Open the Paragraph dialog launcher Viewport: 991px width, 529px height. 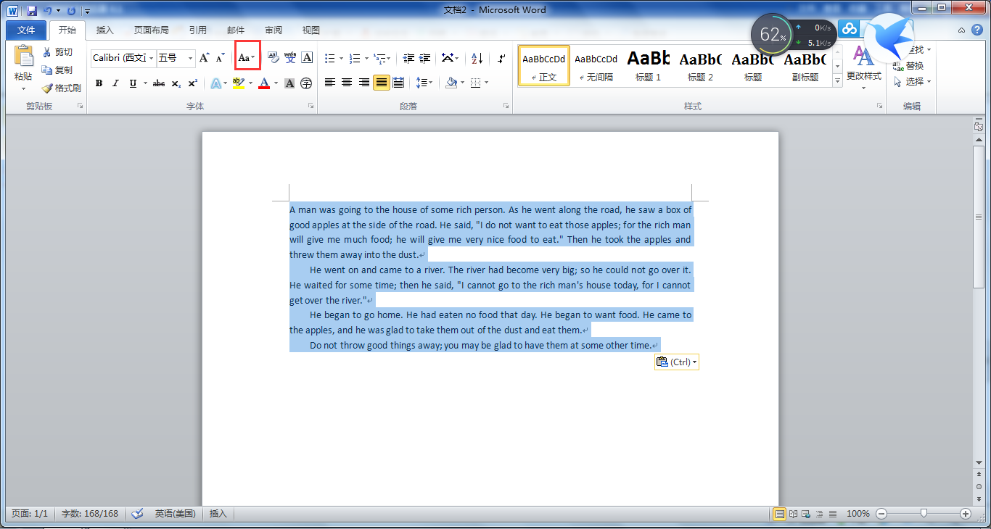pyautogui.click(x=506, y=107)
